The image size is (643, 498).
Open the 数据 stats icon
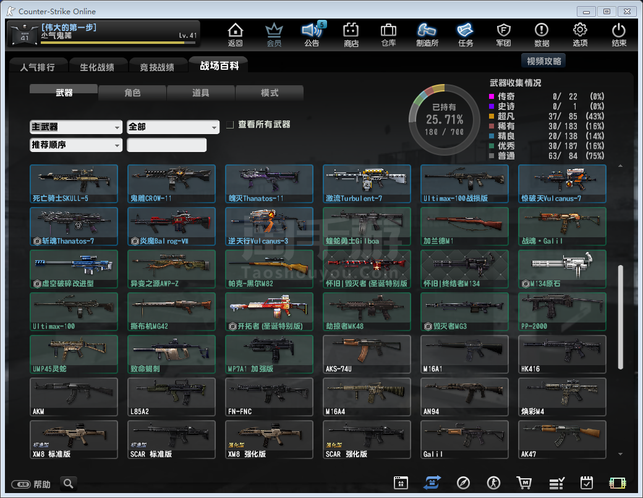(x=542, y=35)
